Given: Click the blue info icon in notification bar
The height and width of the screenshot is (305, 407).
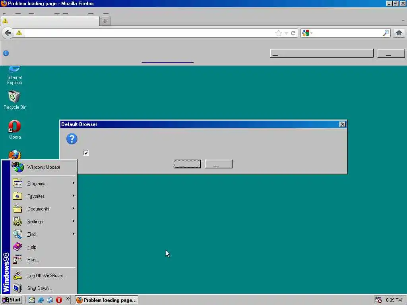Looking at the screenshot, I should [x=6, y=53].
